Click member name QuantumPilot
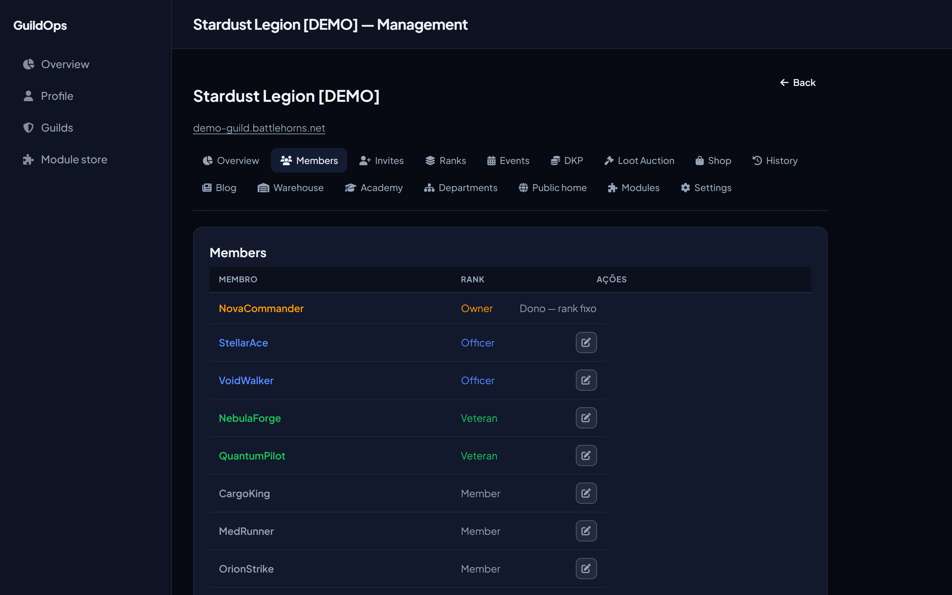 252,456
